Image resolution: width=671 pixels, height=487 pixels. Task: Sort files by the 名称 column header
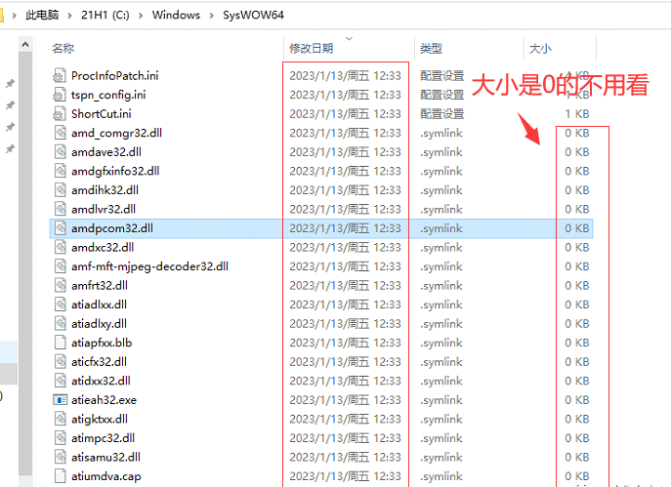[63, 48]
